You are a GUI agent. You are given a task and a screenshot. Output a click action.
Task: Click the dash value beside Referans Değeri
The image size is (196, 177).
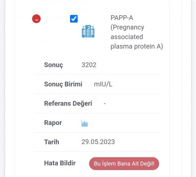105,104
